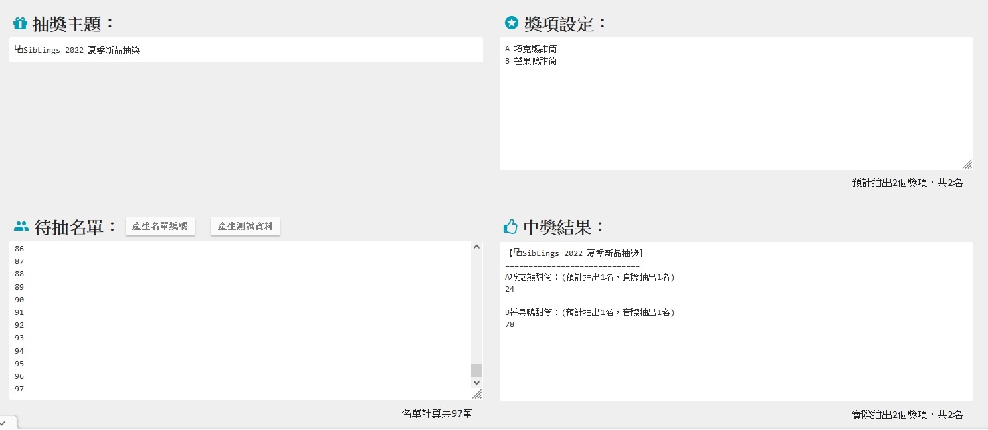
Task: Click entry 95 in the name list
Action: [19, 364]
